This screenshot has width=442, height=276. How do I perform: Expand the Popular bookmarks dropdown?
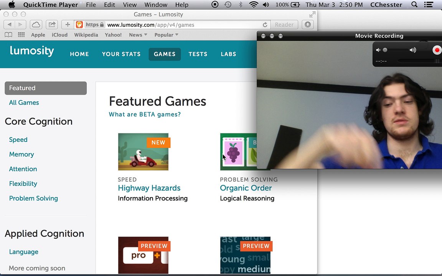pos(166,35)
